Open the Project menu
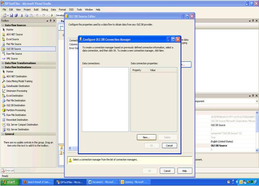Viewport: 259px width, 186px height. pos(27,10)
